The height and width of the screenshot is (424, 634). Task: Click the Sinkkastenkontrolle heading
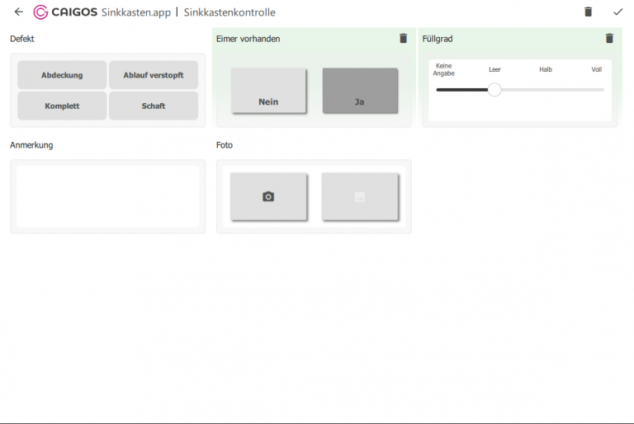229,12
